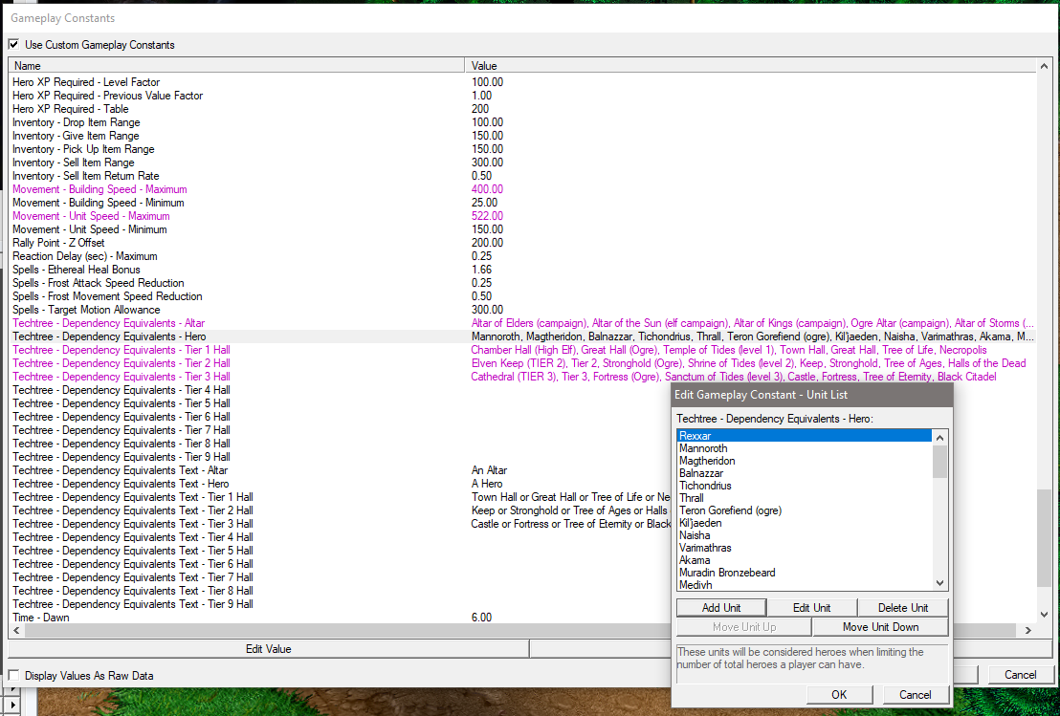Click horizontal scrollbar right arrow

tap(1027, 630)
